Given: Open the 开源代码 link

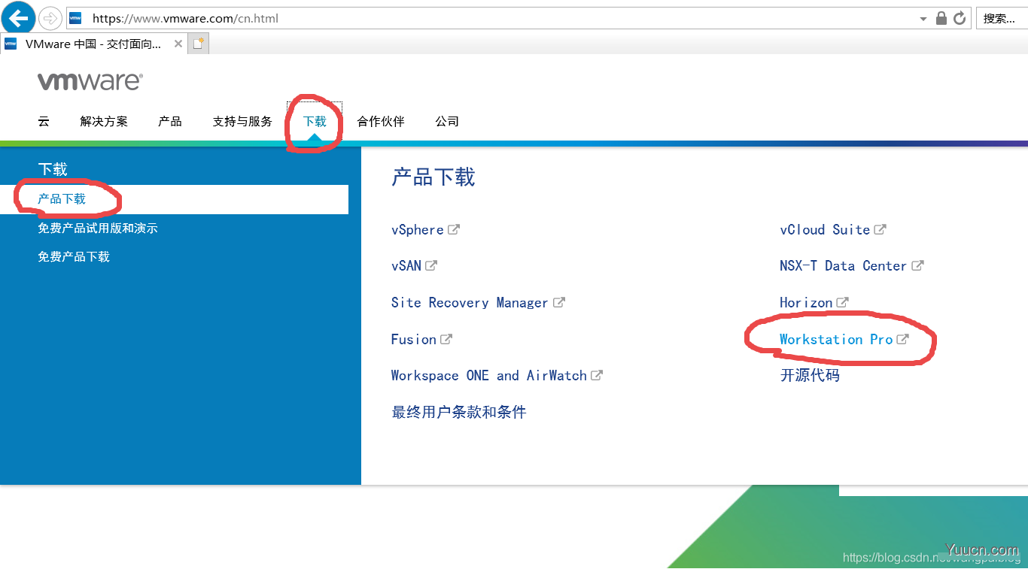Looking at the screenshot, I should (810, 375).
